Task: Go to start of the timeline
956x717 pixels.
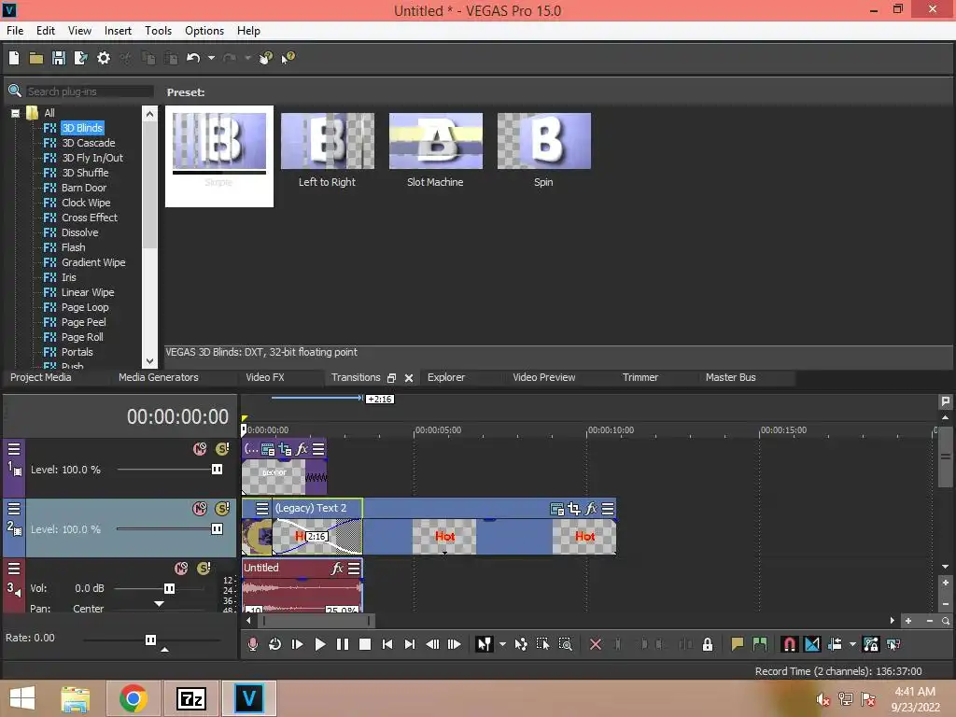Action: pyautogui.click(x=387, y=644)
